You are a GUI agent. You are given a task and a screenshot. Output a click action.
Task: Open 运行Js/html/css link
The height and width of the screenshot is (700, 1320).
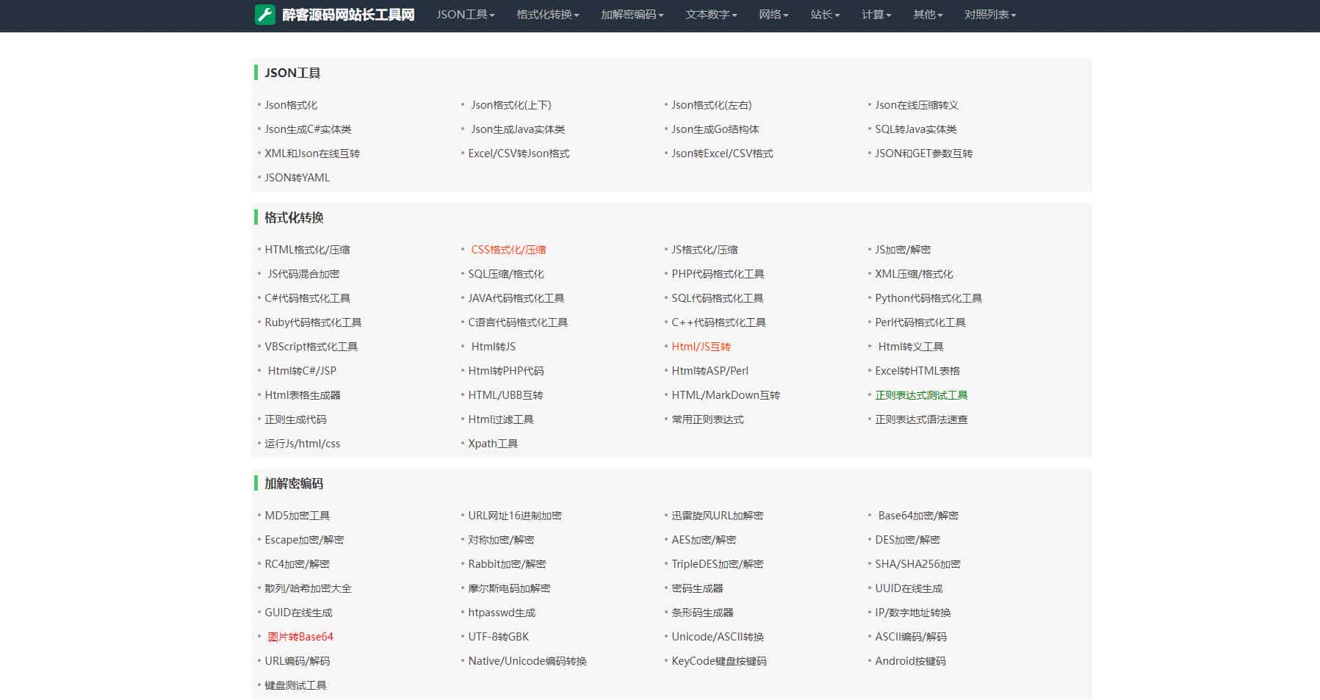(303, 444)
